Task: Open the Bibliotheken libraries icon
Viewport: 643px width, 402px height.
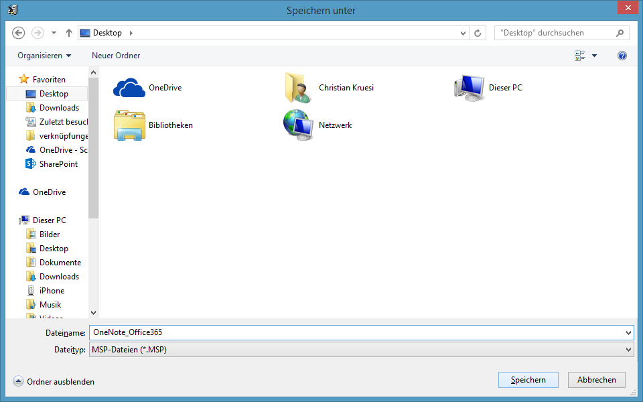Action: (129, 125)
